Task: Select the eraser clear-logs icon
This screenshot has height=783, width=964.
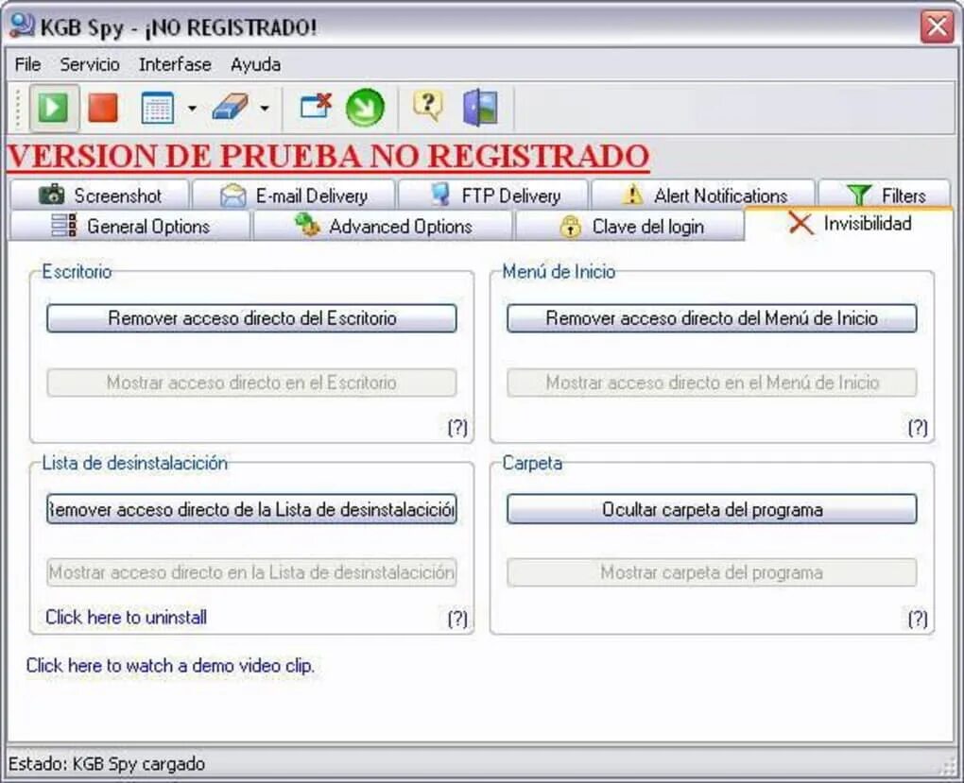Action: (x=230, y=109)
